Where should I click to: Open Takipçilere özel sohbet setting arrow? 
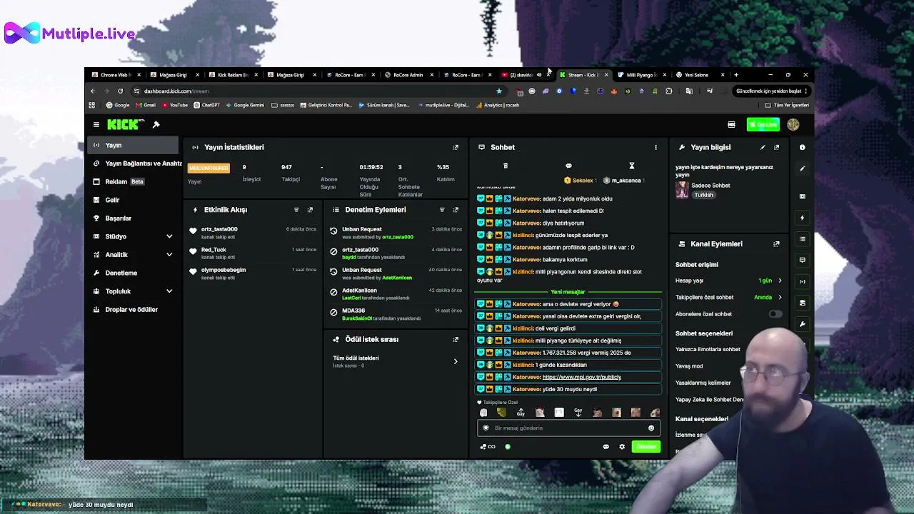[780, 297]
